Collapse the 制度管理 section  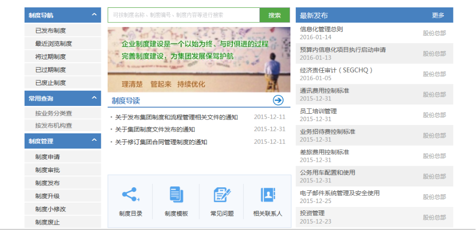(x=94, y=141)
